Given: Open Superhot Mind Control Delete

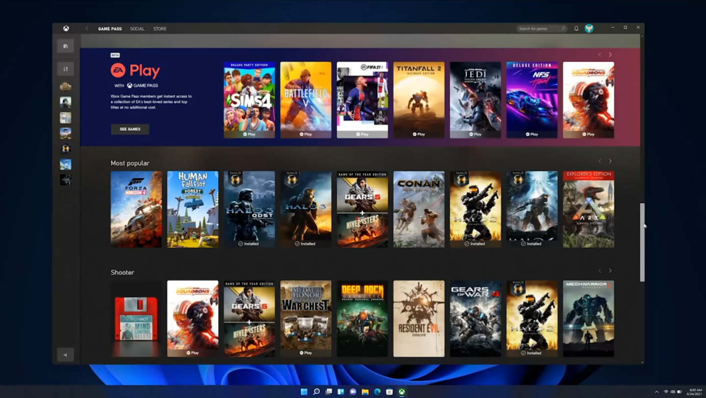Looking at the screenshot, I should (136, 319).
